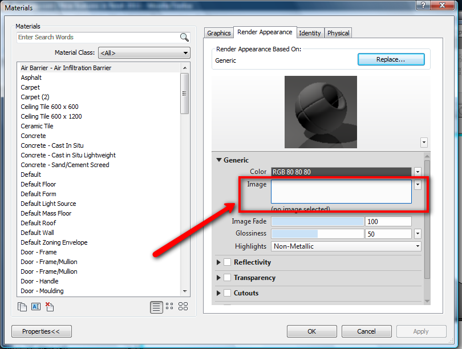Image resolution: width=462 pixels, height=349 pixels.
Task: Select Concrete - Sand/Cement Screed
Action: point(65,165)
